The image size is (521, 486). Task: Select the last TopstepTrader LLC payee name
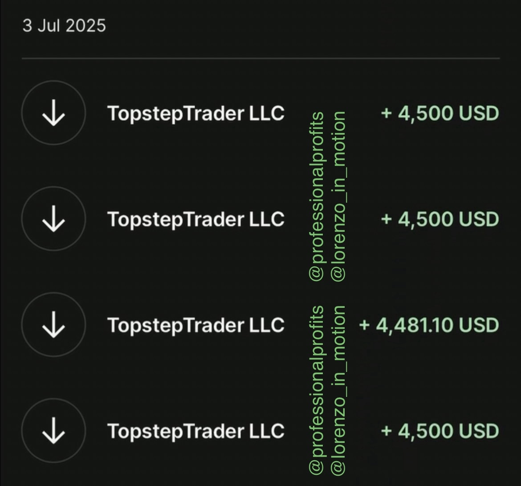click(x=195, y=431)
